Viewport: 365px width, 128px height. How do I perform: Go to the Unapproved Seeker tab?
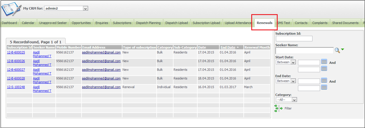click(53, 23)
